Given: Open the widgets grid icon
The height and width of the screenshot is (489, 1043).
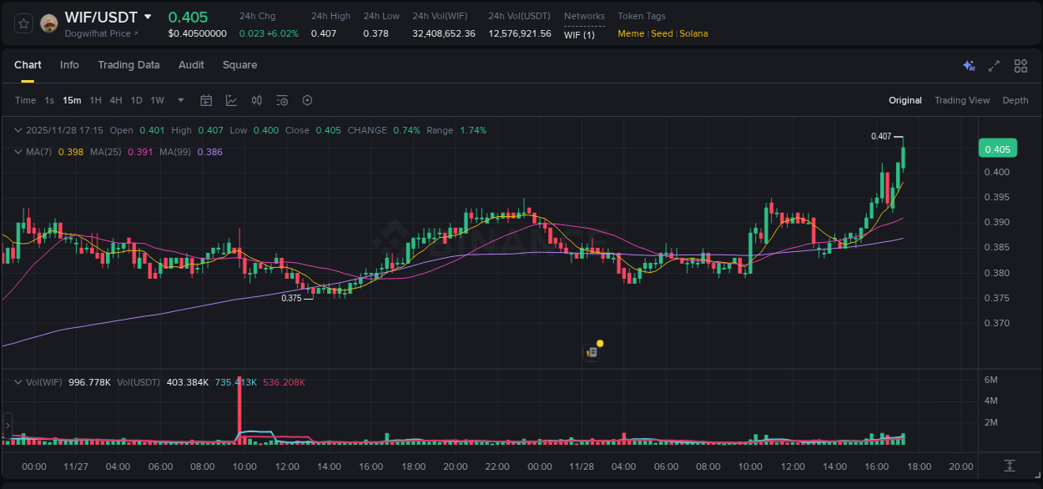Looking at the screenshot, I should [1020, 65].
